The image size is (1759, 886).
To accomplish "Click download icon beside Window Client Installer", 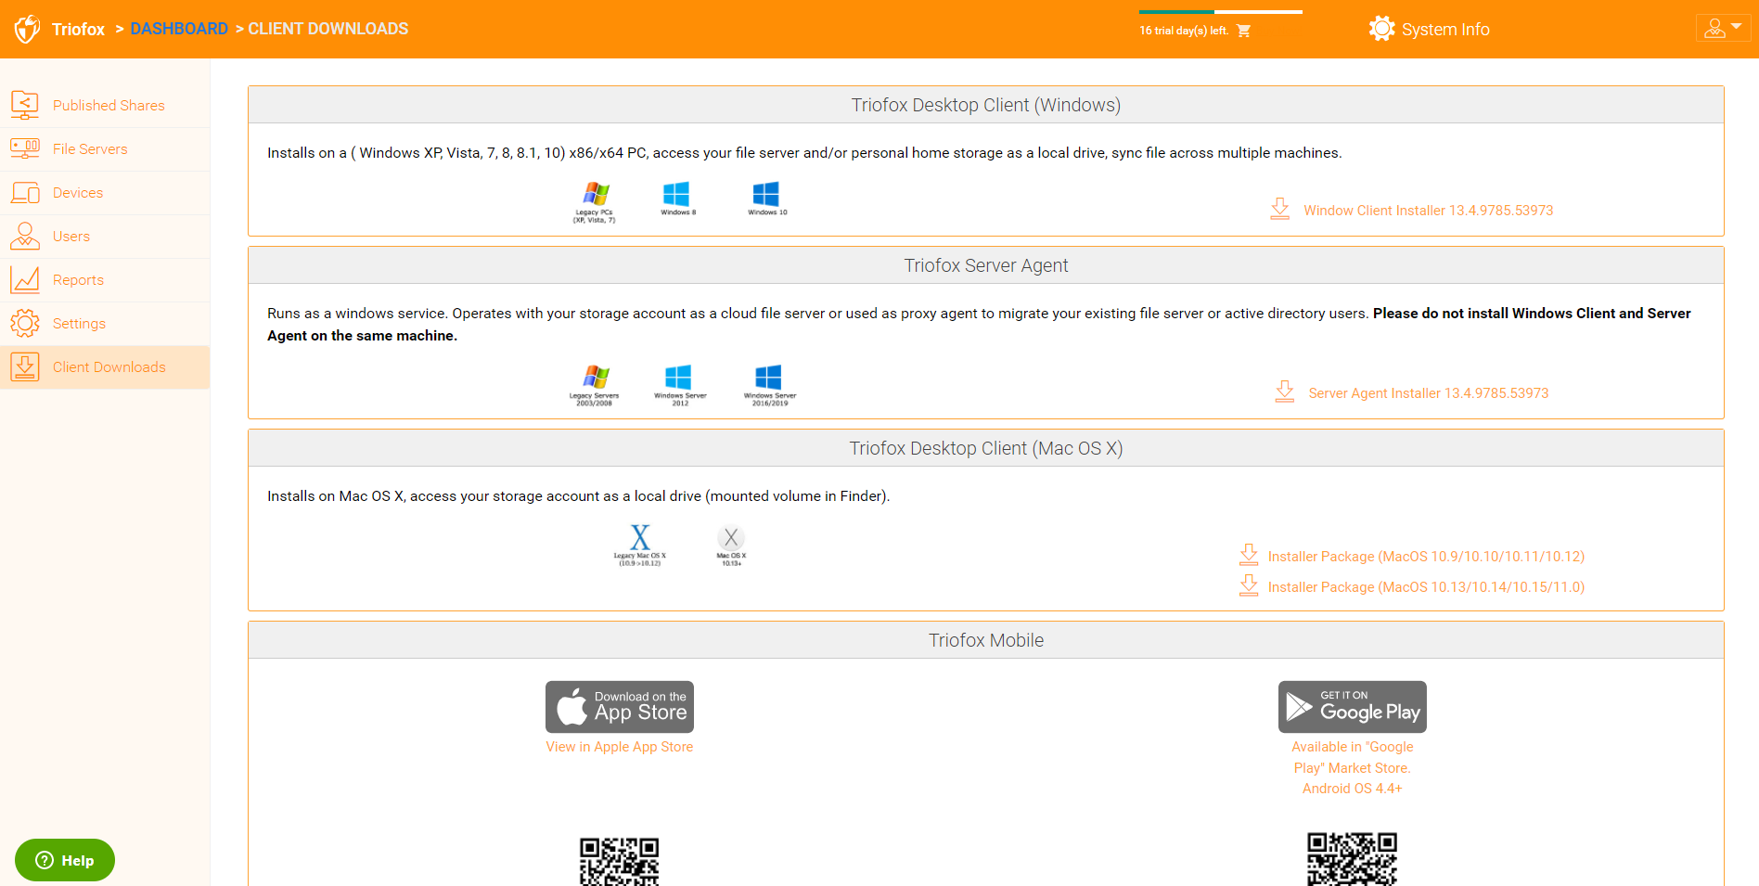I will 1280,209.
